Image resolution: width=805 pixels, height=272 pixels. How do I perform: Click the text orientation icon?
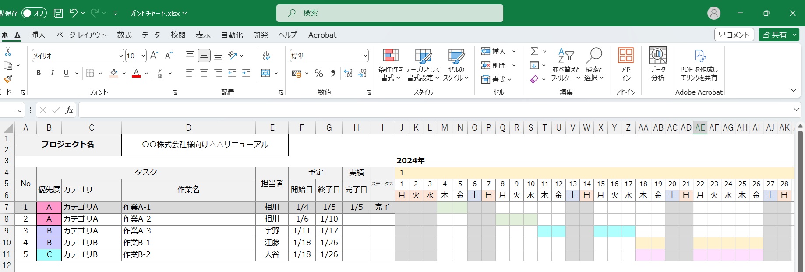coord(232,55)
